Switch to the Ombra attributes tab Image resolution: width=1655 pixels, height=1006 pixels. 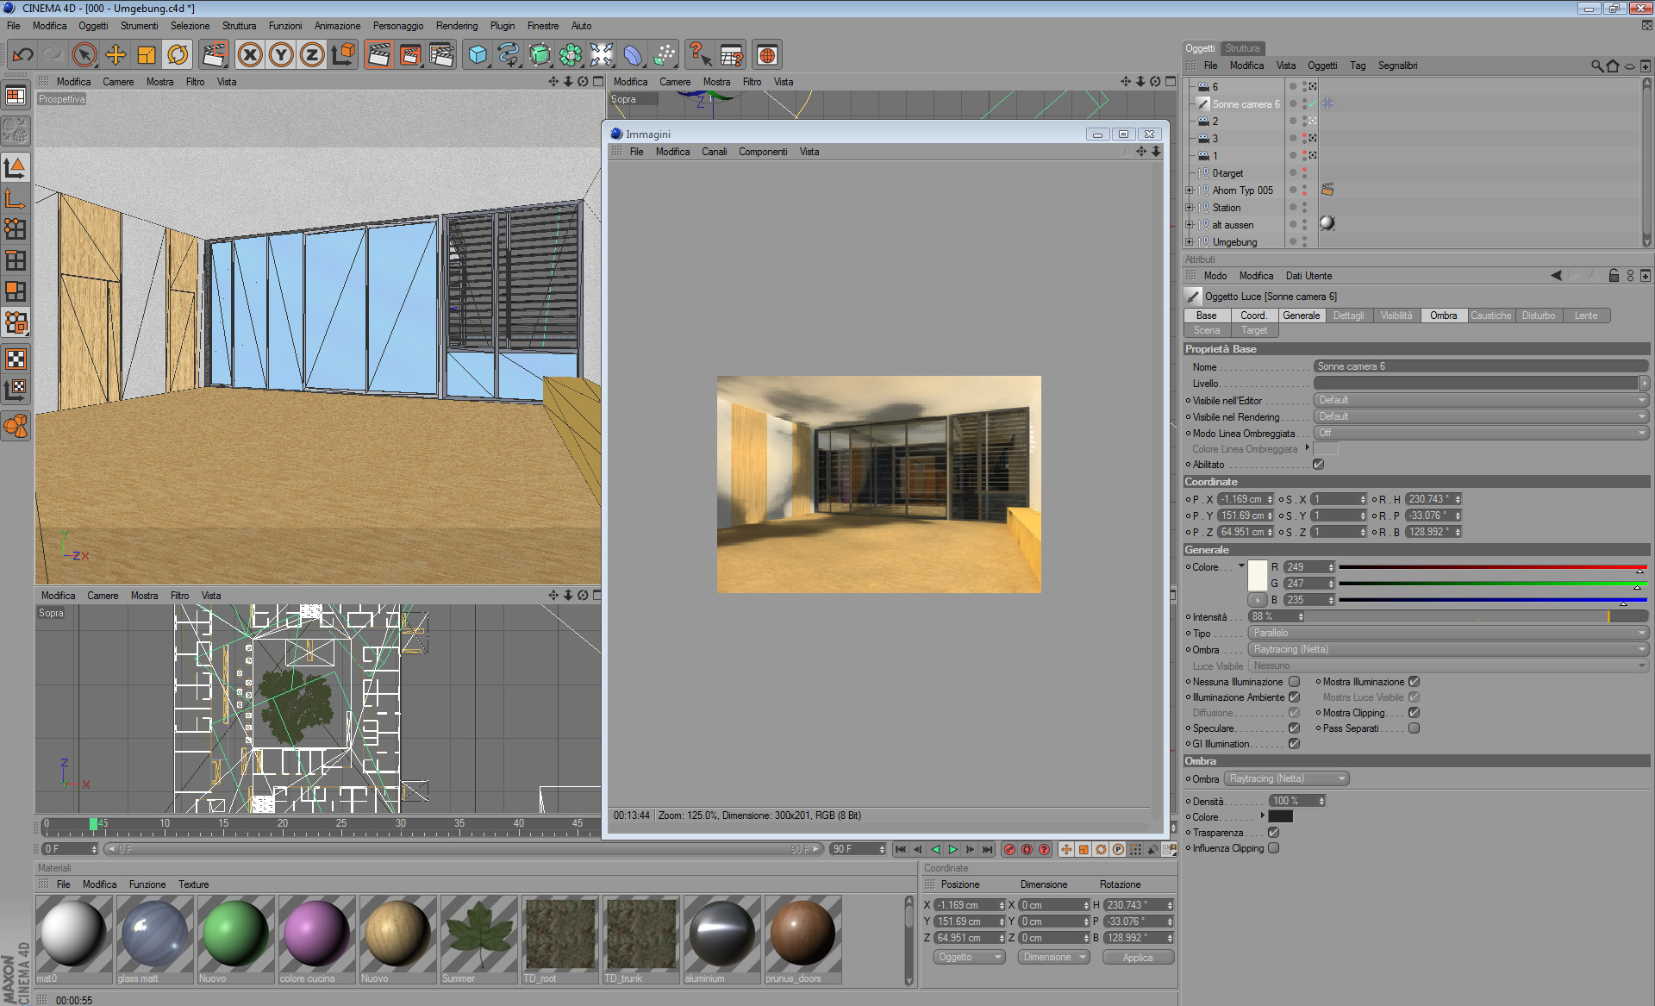coord(1443,316)
